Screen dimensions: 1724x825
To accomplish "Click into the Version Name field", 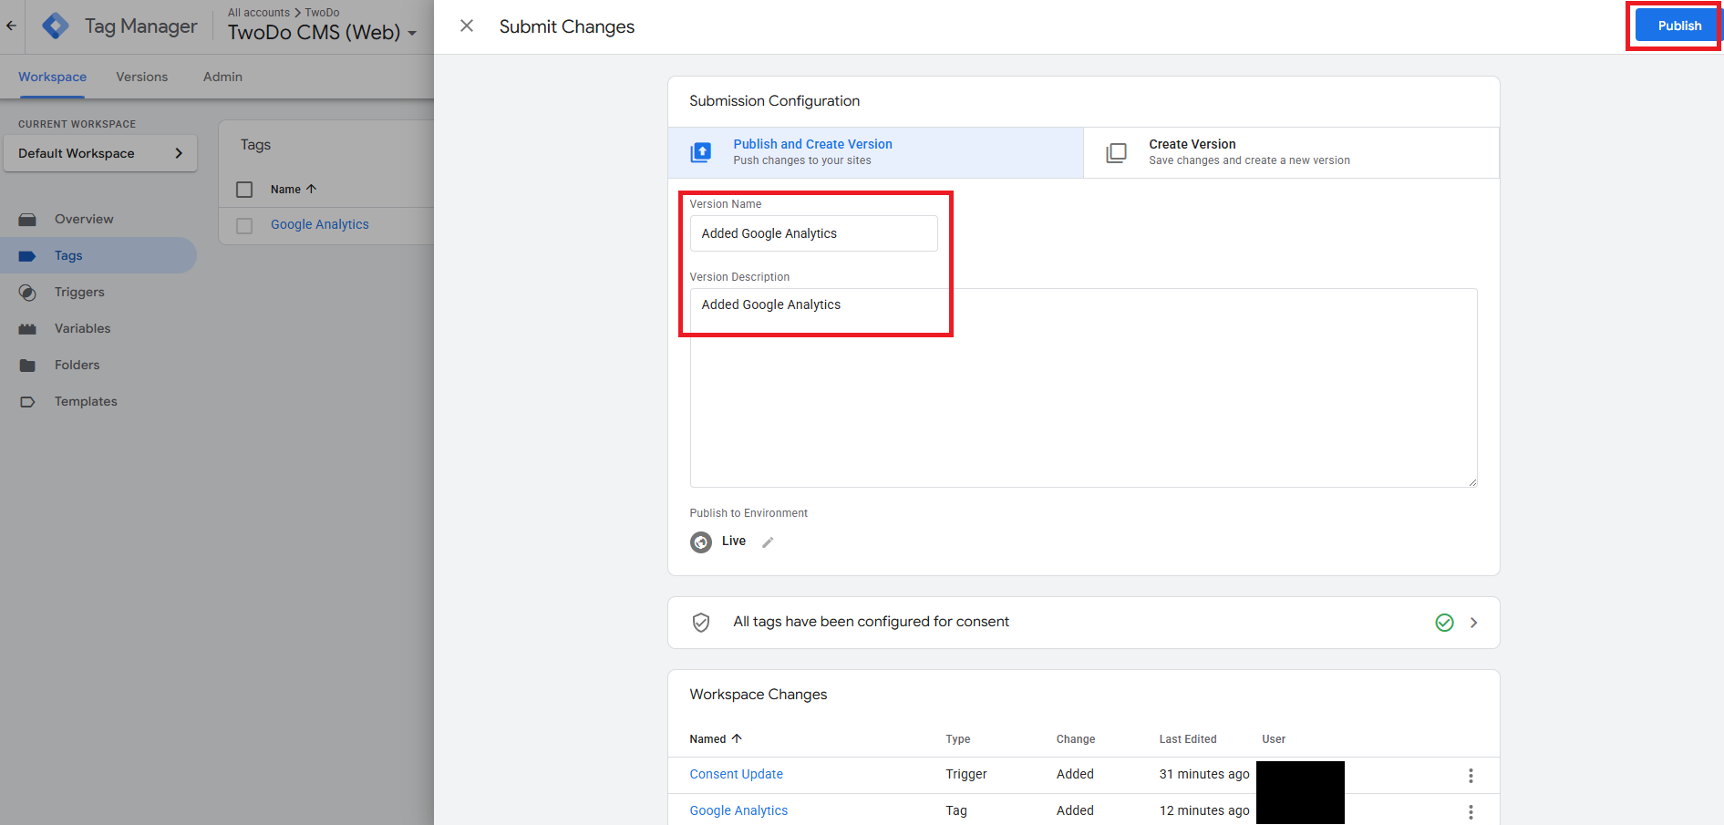I will [x=813, y=233].
